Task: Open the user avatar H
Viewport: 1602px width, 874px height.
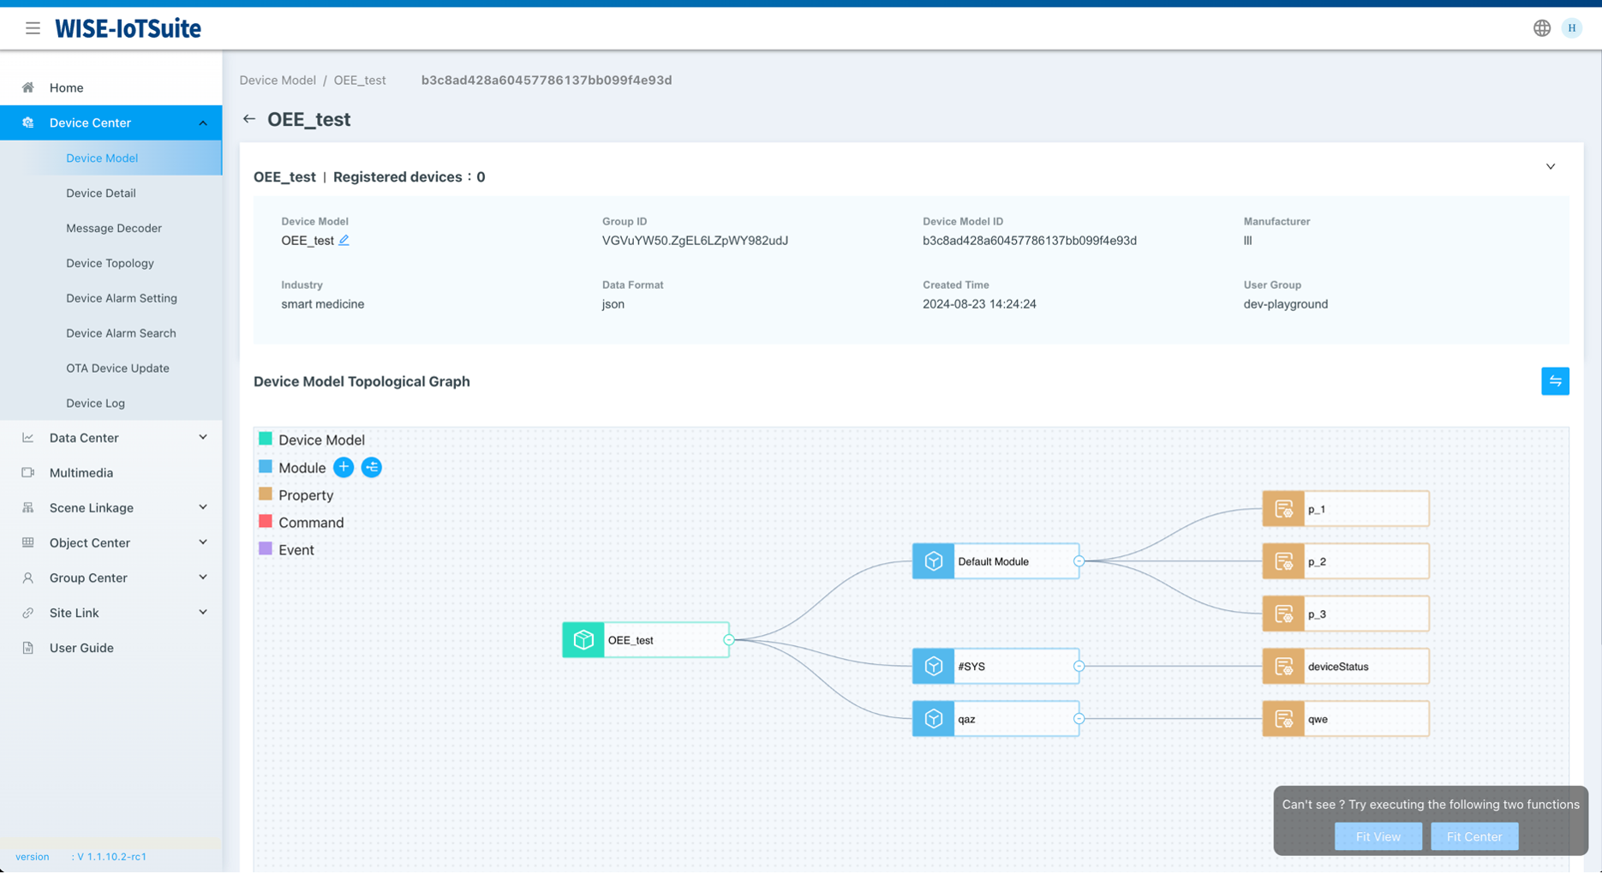Action: tap(1571, 28)
